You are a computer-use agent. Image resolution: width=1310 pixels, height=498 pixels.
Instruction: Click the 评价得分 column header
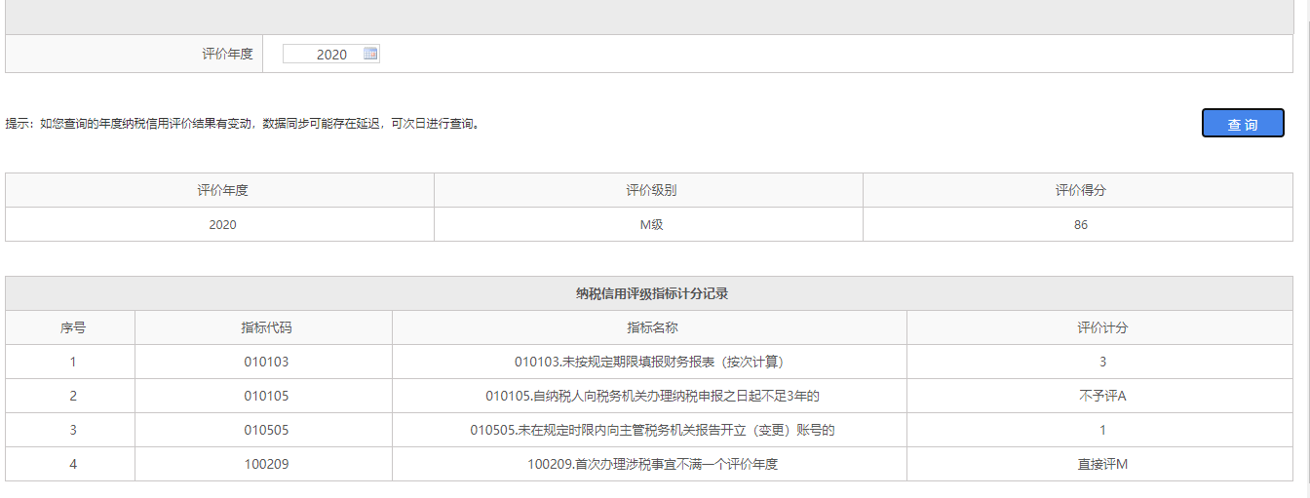[x=1080, y=190]
